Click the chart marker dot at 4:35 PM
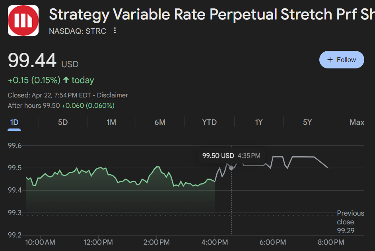375x251 pixels. [x=231, y=167]
